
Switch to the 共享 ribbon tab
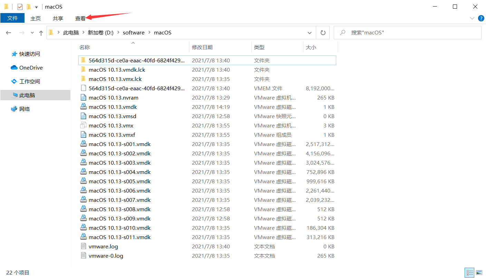point(58,18)
